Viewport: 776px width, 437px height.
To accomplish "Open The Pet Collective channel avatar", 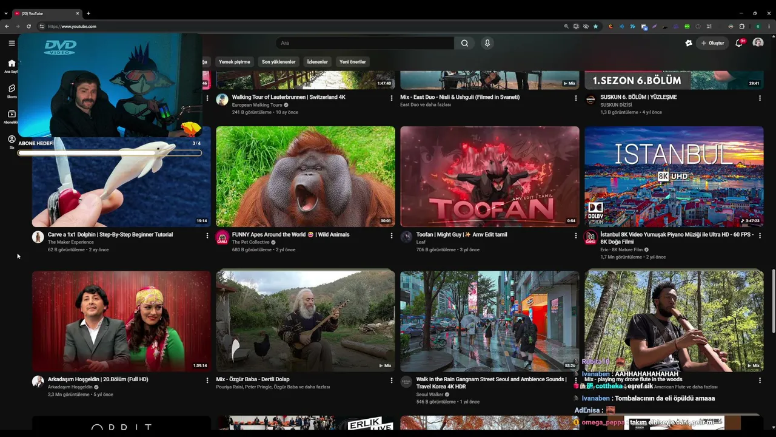I will [222, 237].
